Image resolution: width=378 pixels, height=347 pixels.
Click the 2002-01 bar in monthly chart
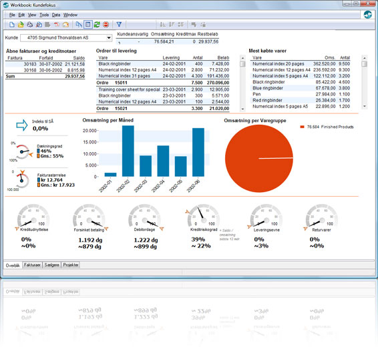(x=110, y=175)
